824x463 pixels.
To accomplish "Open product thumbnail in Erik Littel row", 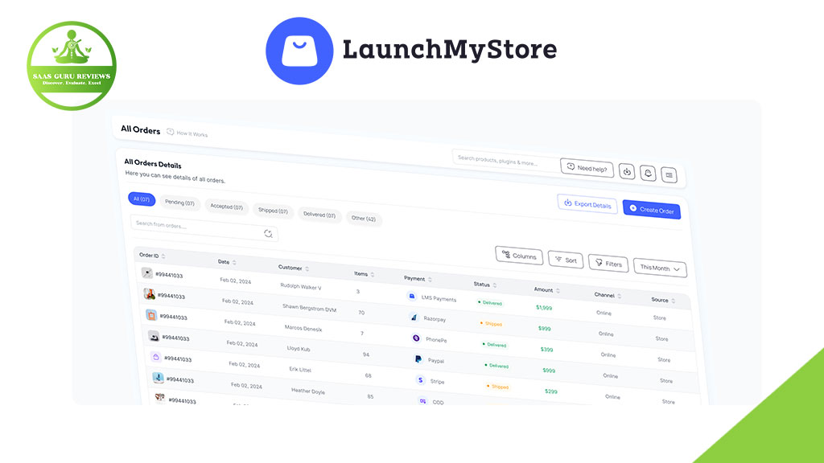I will [155, 357].
